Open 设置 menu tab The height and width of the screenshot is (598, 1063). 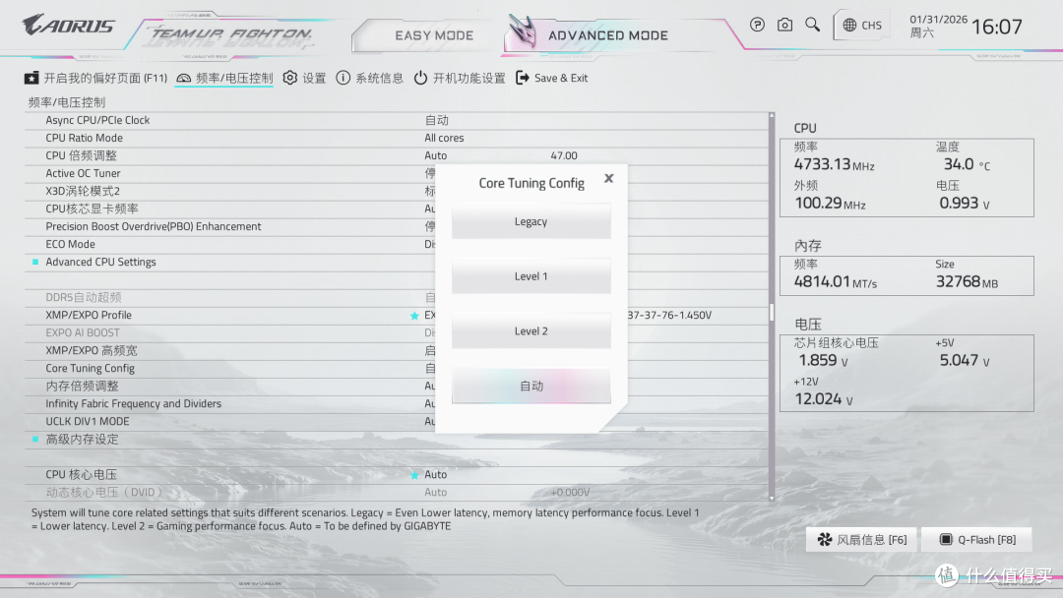coord(304,78)
